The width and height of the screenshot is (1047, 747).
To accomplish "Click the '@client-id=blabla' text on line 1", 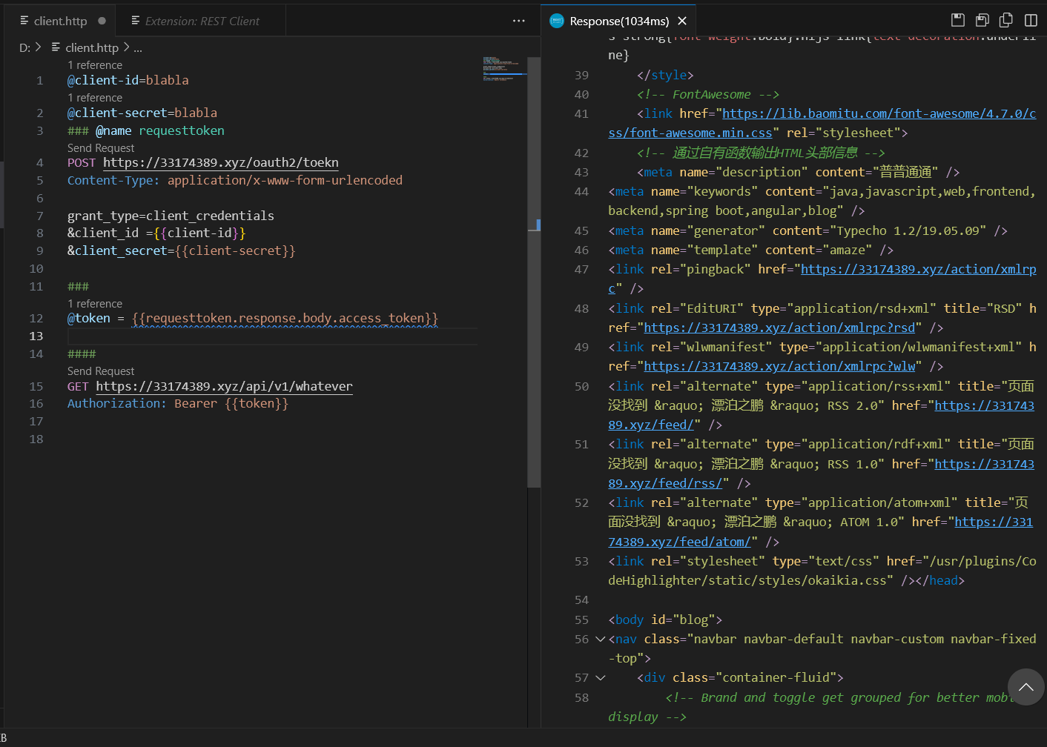I will (128, 80).
